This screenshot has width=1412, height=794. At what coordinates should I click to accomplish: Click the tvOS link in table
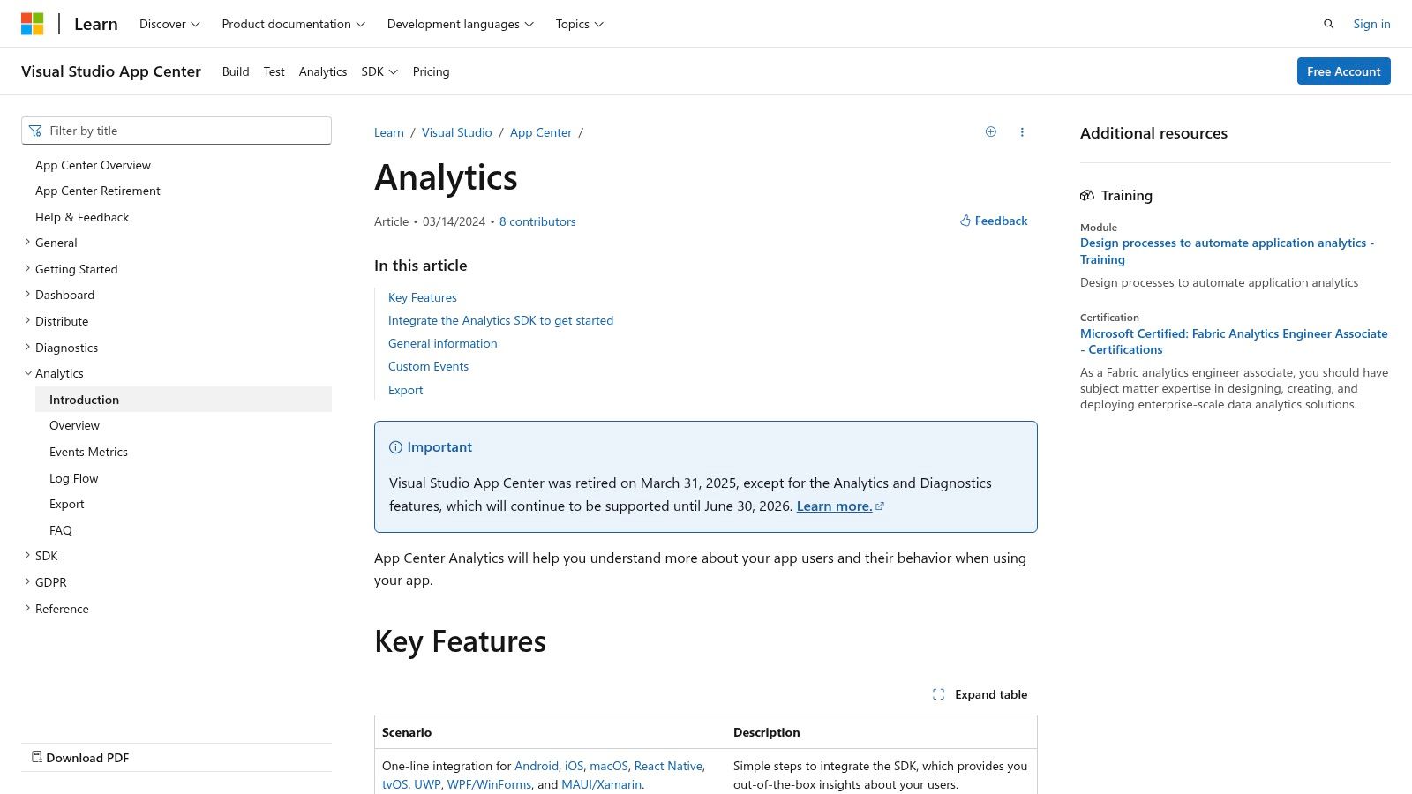click(395, 784)
